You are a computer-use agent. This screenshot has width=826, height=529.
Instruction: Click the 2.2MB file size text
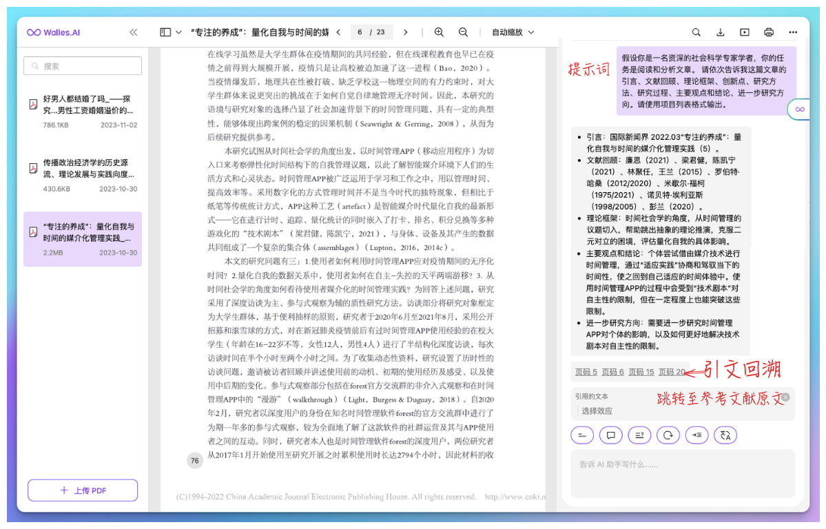(52, 252)
